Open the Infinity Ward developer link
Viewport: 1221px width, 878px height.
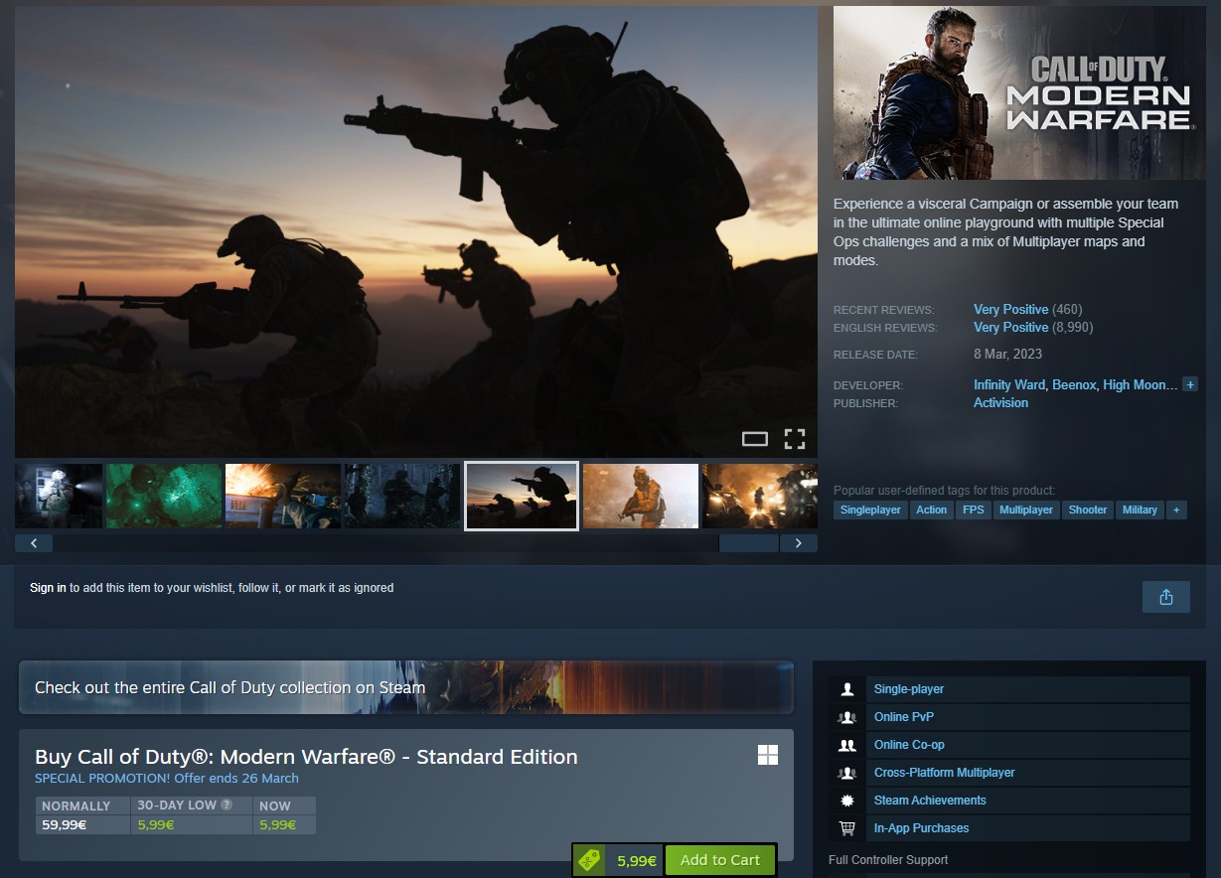pyautogui.click(x=1009, y=384)
